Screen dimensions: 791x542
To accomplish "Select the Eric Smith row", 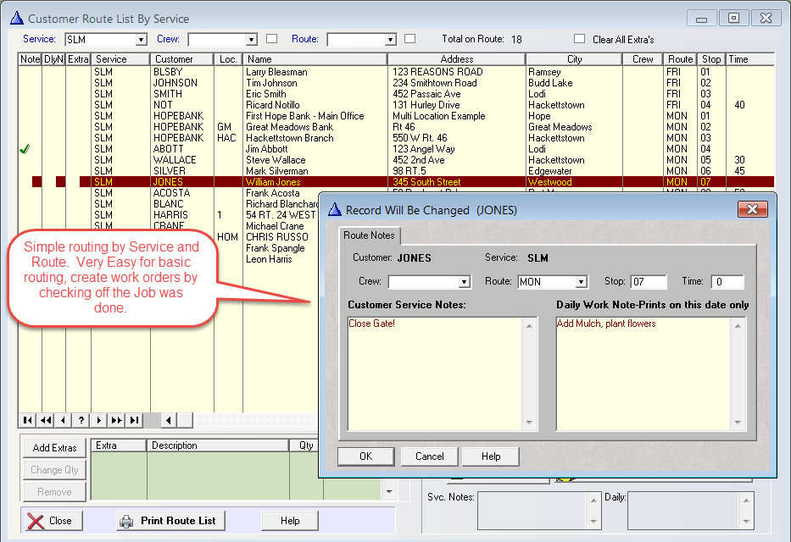I will point(396,94).
